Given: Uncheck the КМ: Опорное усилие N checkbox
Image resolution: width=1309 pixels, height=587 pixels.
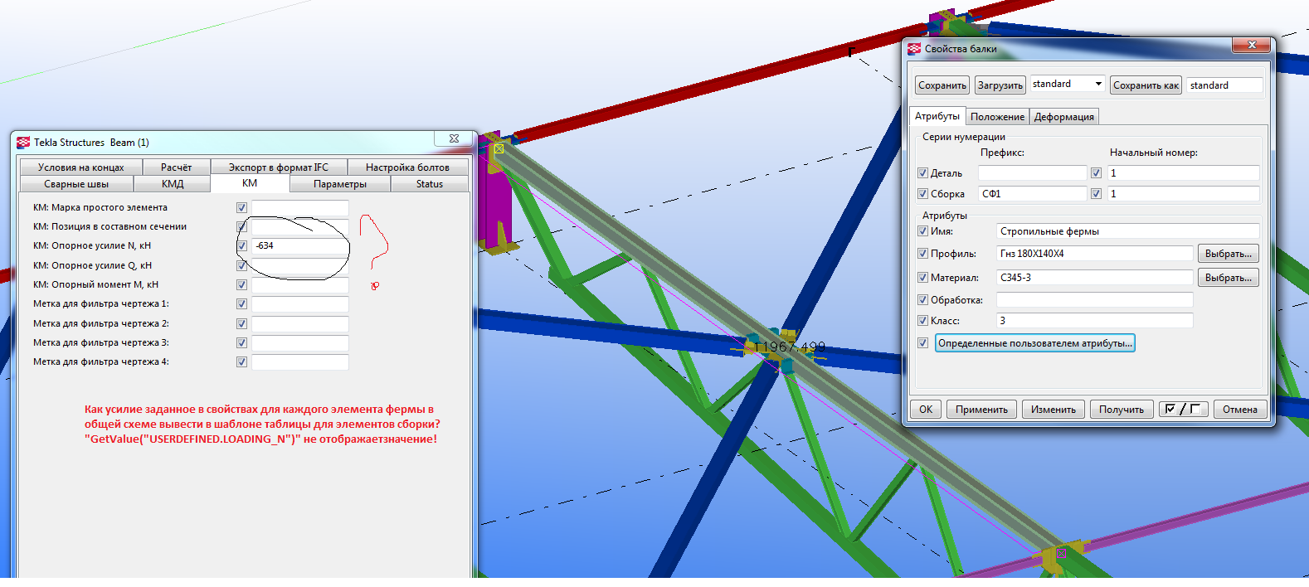Looking at the screenshot, I should pos(241,246).
